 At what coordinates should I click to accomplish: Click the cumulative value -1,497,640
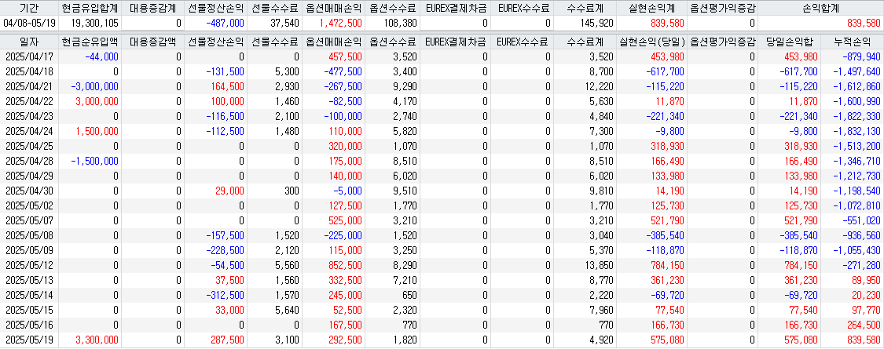856,71
